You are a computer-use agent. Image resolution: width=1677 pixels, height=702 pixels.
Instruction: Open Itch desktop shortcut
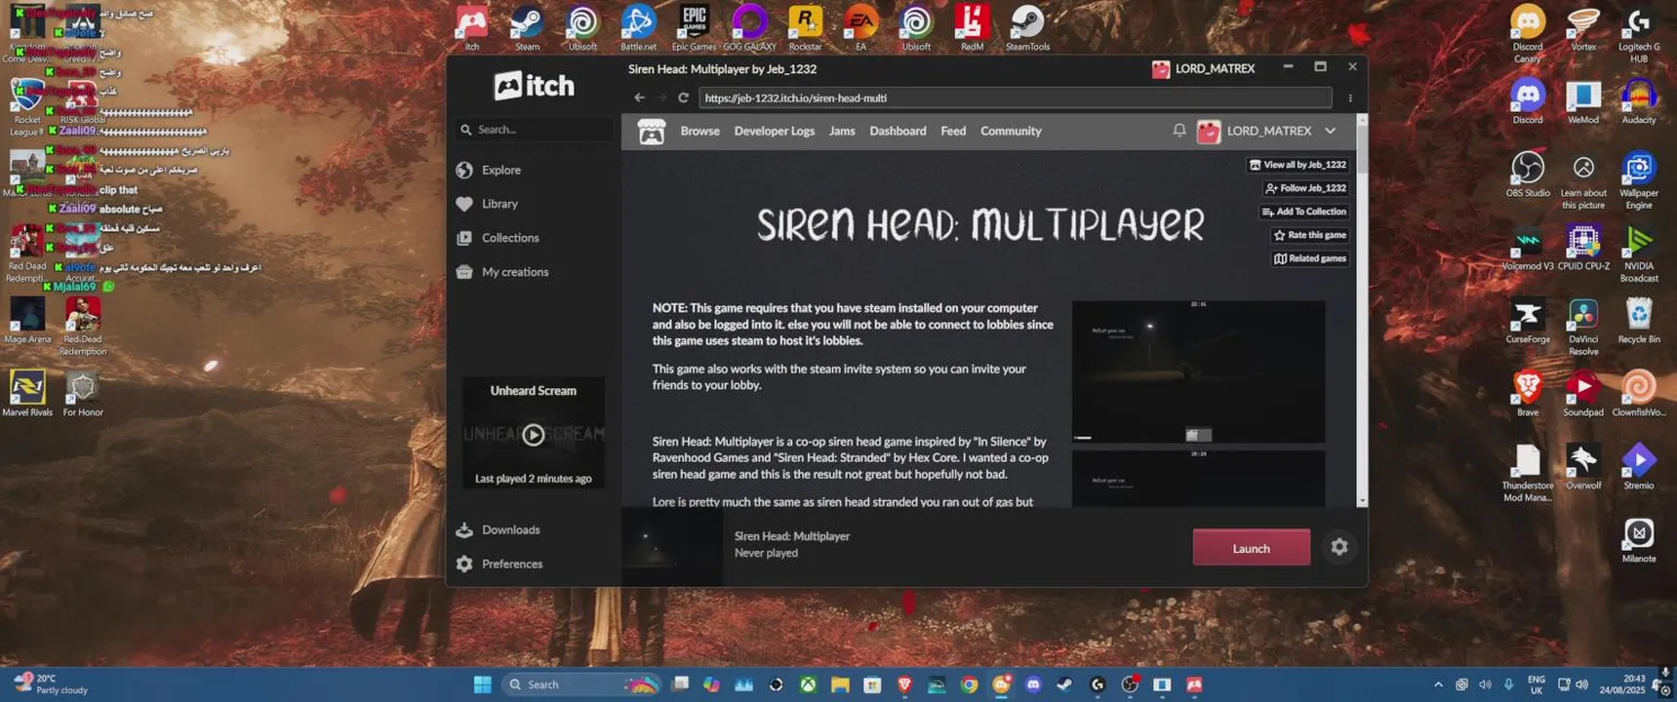[x=471, y=28]
